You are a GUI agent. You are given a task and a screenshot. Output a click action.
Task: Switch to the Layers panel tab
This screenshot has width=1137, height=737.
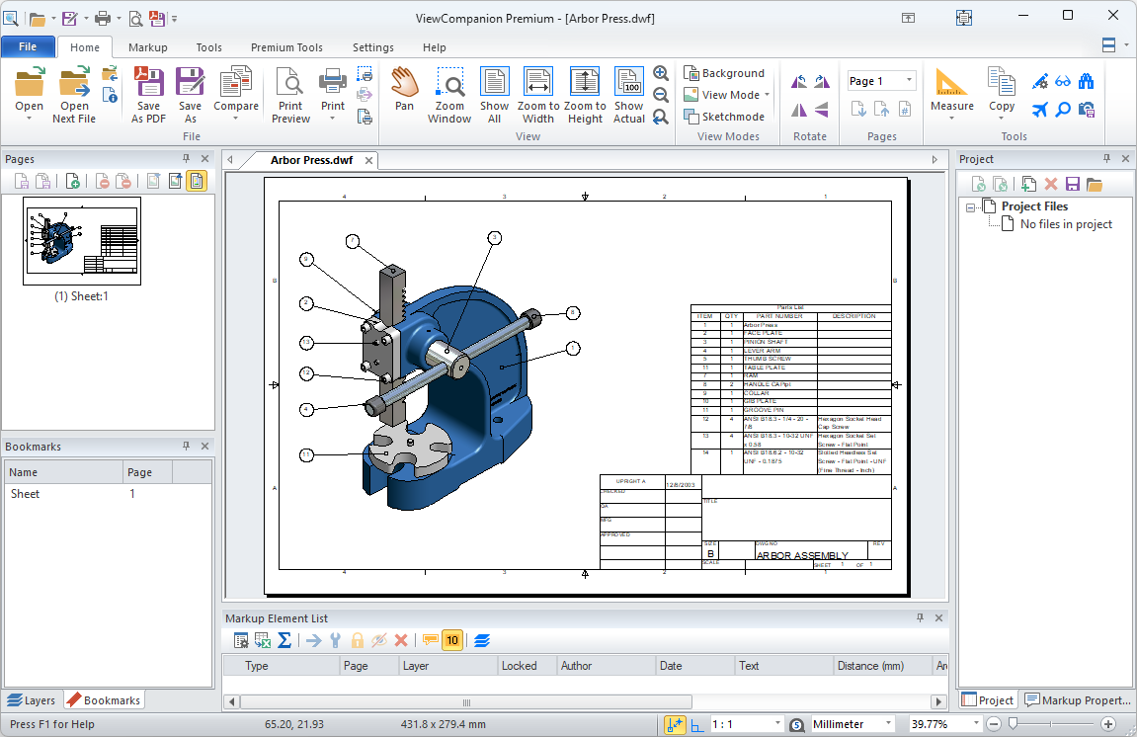coord(32,699)
